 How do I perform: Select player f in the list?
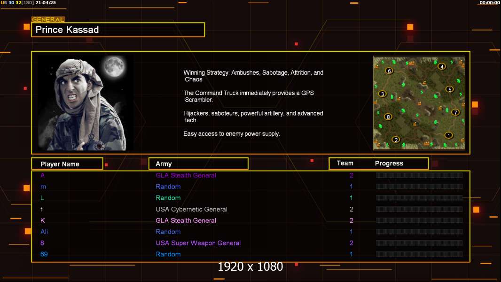tap(41, 209)
